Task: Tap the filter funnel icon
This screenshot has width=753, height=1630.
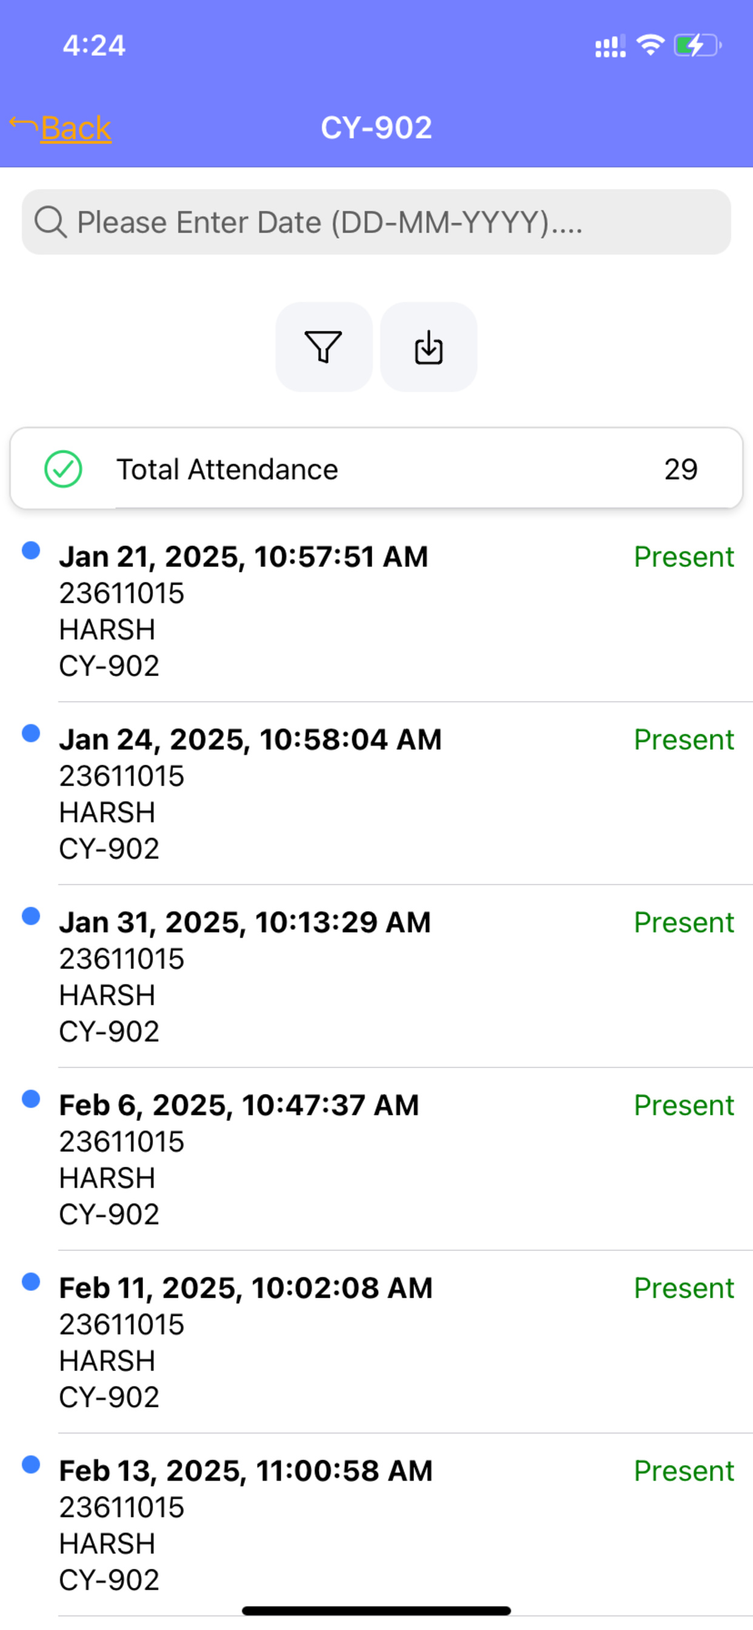Action: 323,347
